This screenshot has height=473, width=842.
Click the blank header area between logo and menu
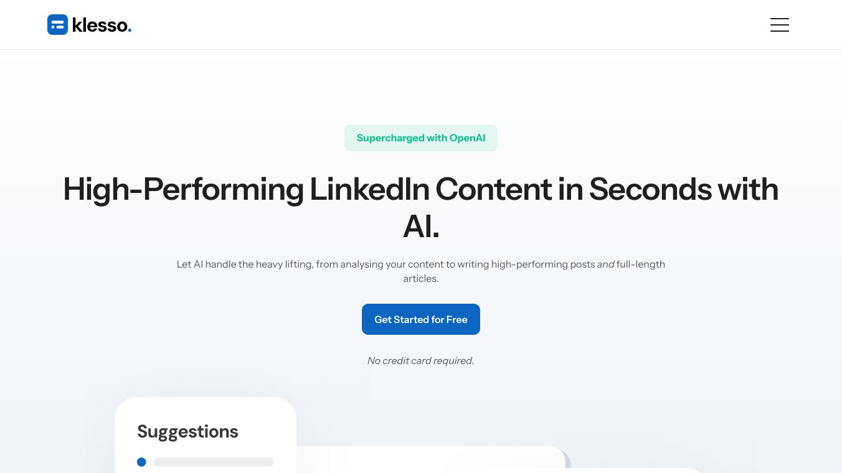click(436, 25)
